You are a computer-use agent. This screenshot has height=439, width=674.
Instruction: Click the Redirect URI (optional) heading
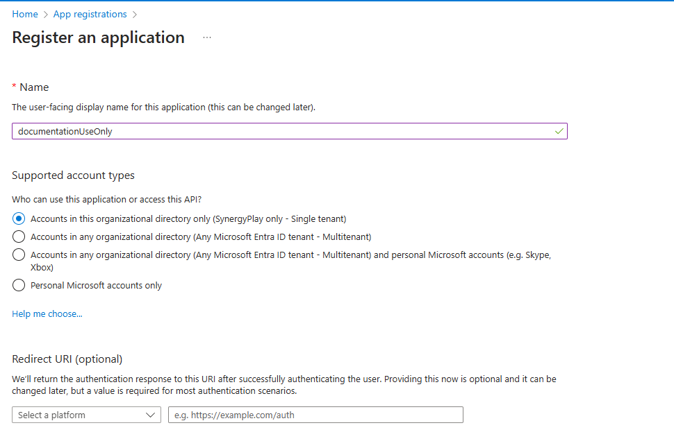tap(67, 359)
